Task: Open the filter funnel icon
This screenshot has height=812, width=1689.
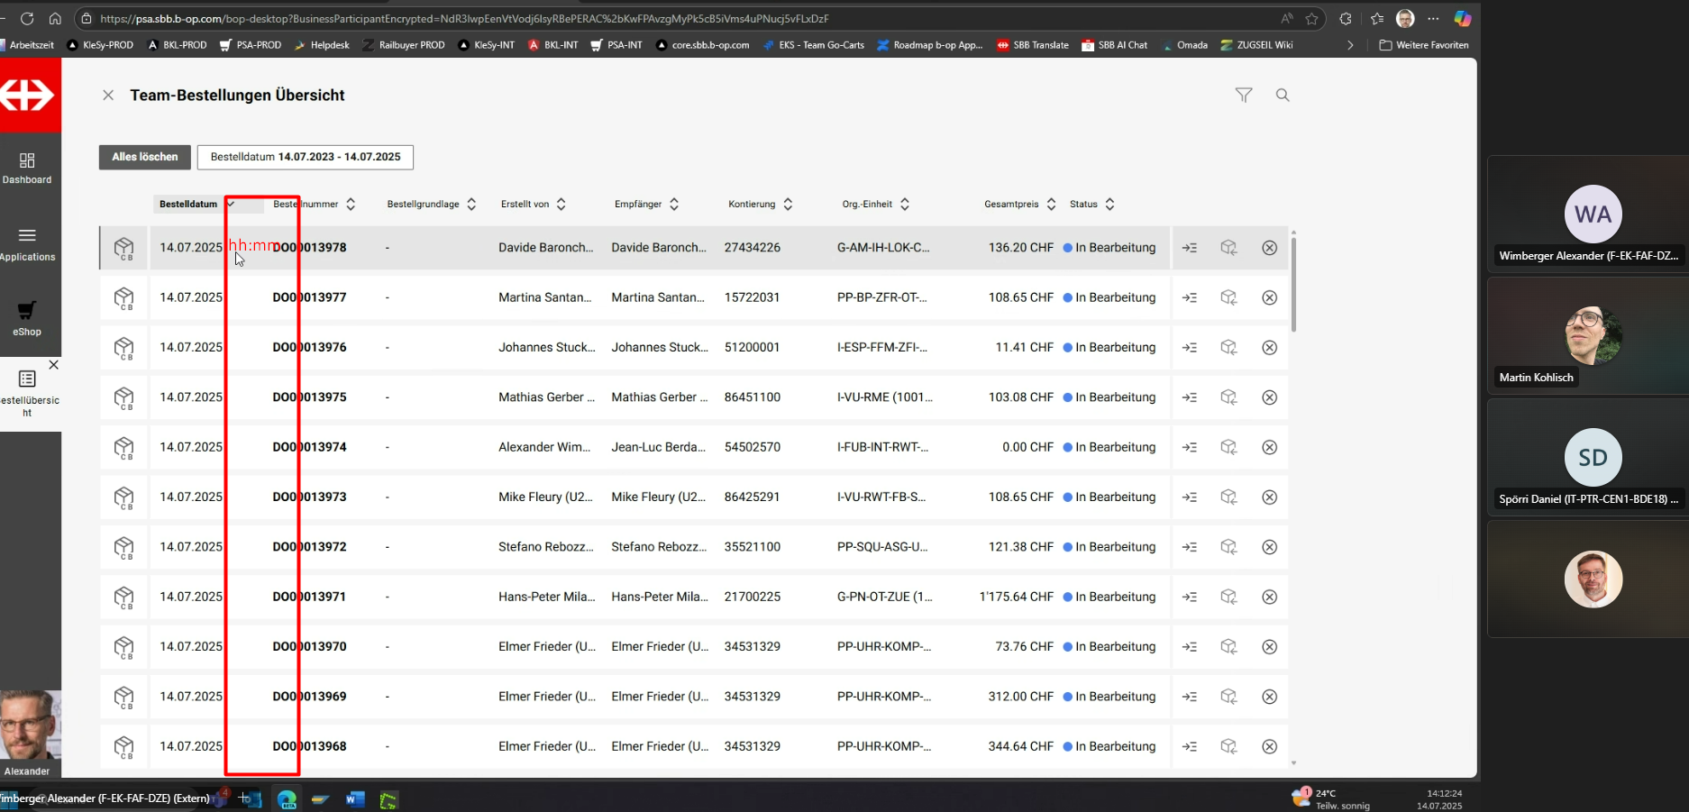Action: [x=1244, y=95]
